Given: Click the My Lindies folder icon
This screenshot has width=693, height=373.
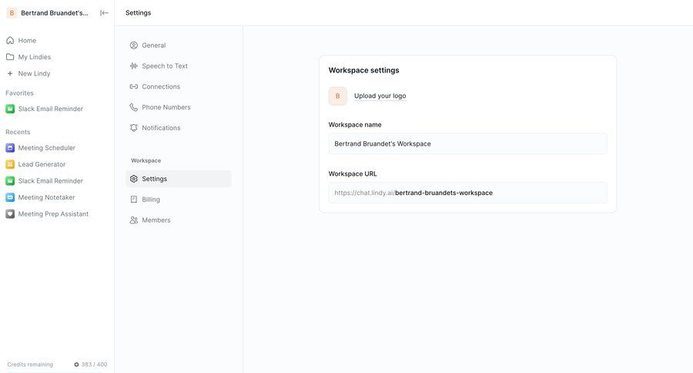Looking at the screenshot, I should [x=10, y=56].
